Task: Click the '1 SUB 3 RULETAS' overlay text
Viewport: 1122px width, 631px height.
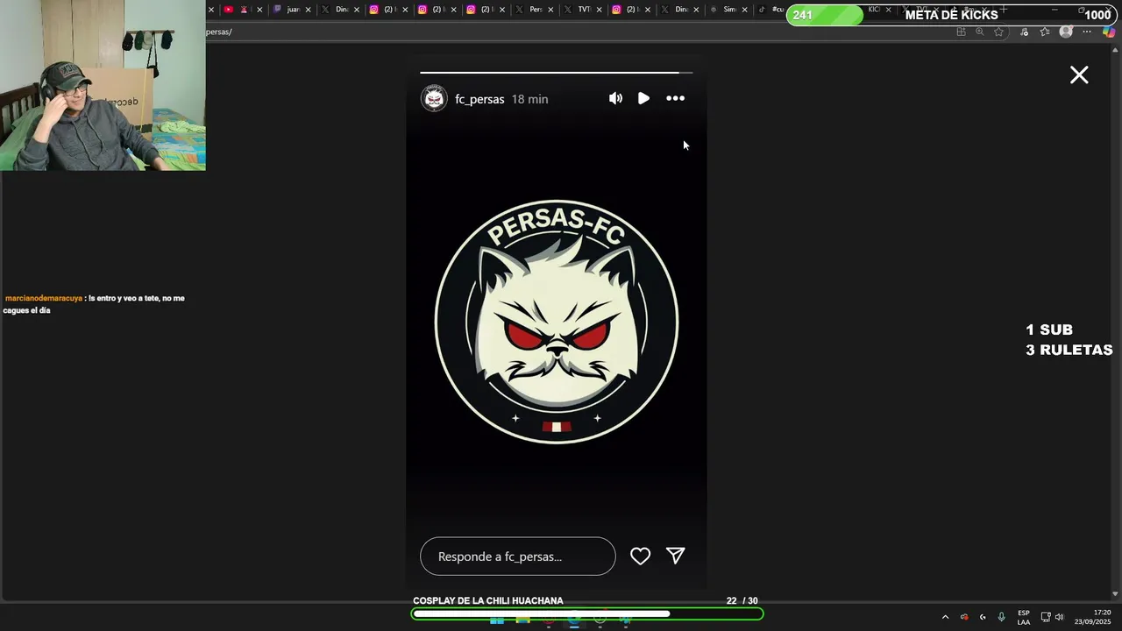Action: coord(1069,340)
